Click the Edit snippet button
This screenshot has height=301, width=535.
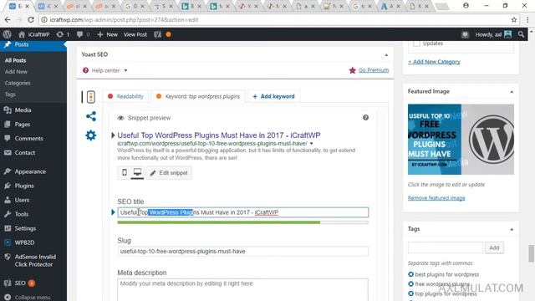click(x=169, y=173)
